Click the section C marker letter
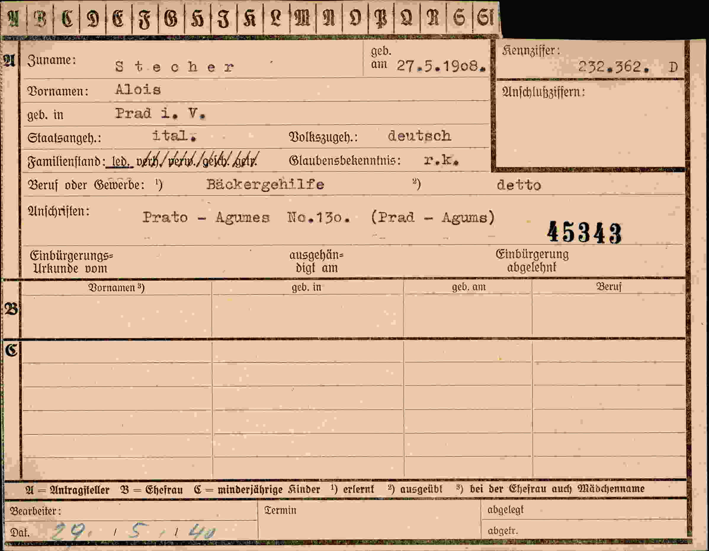 [x=11, y=350]
